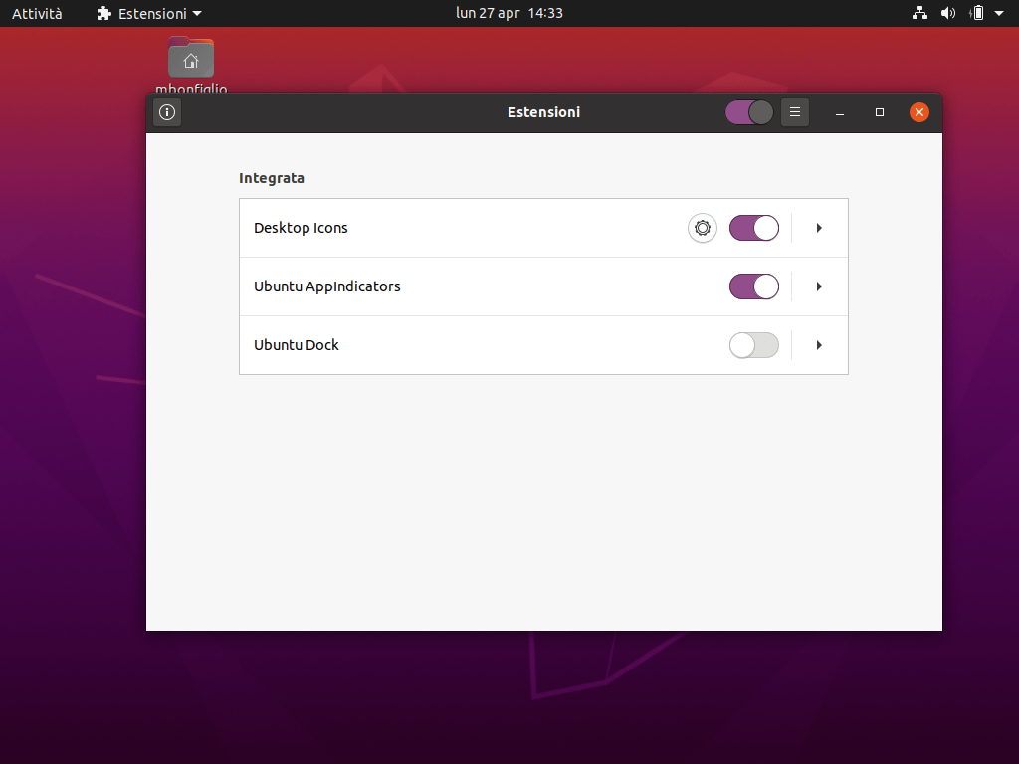Maximize the Estensioni window
The width and height of the screenshot is (1019, 764).
coord(880,112)
